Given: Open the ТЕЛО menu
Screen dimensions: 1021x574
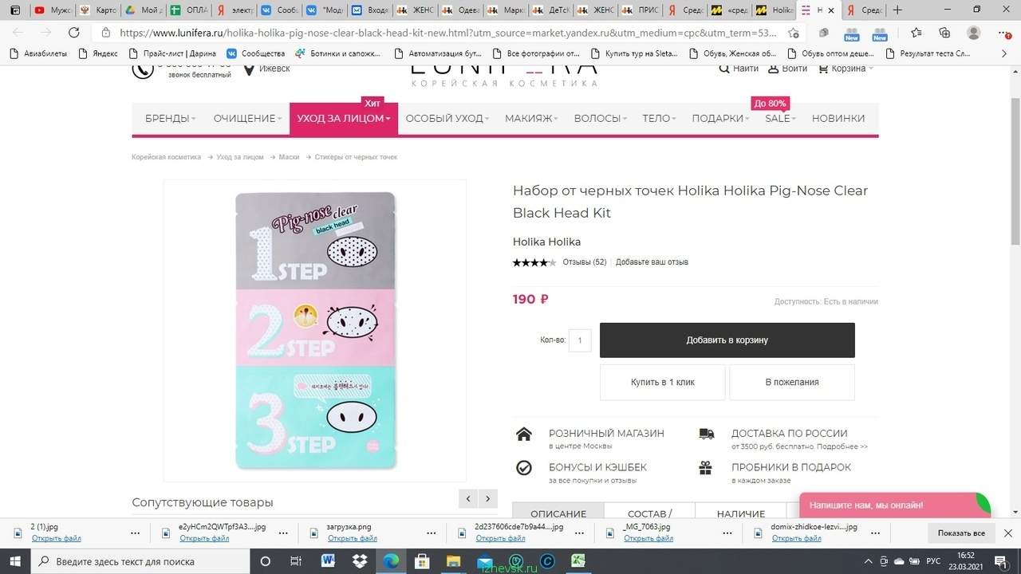Looking at the screenshot, I should tap(659, 118).
